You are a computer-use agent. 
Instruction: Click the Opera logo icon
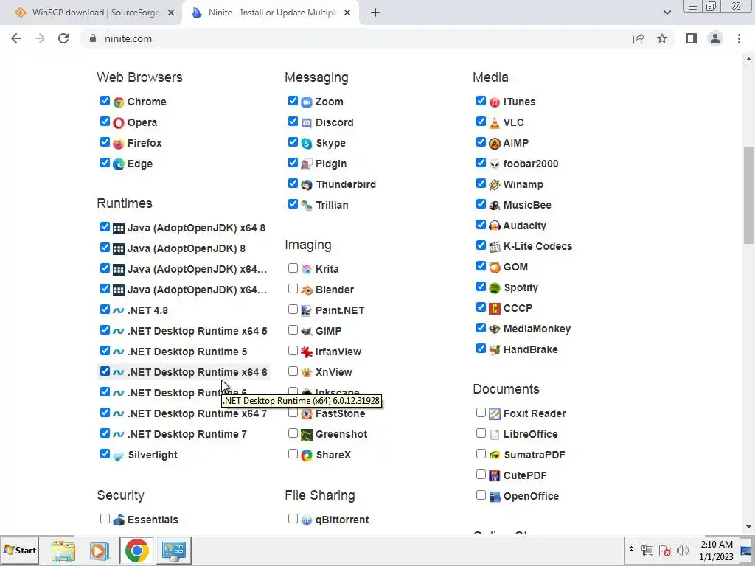pyautogui.click(x=119, y=123)
